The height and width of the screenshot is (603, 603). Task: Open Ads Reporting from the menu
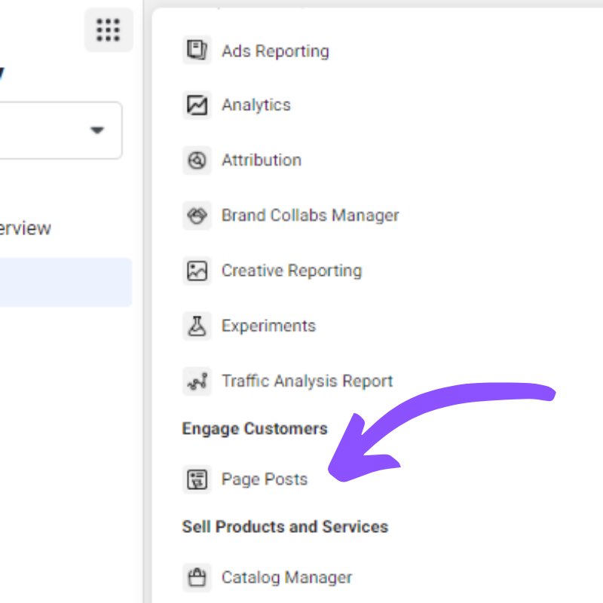coord(275,51)
